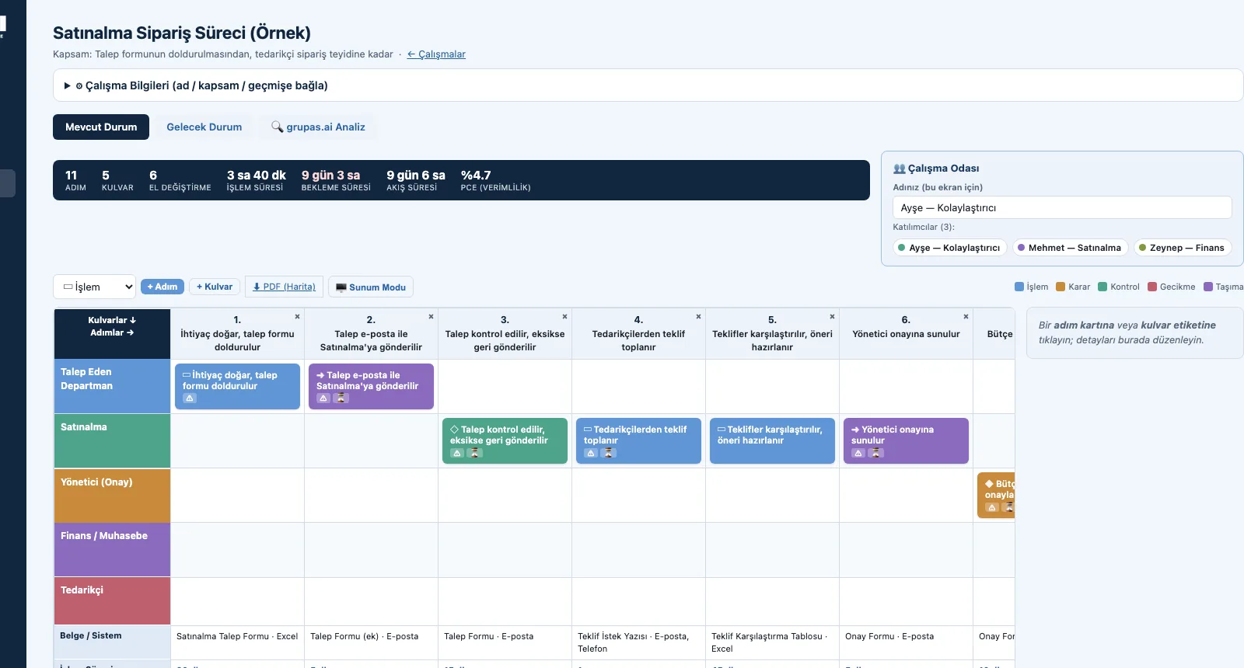The height and width of the screenshot is (668, 1244).
Task: Click the red Gecikme legend swatch
Action: click(x=1152, y=287)
